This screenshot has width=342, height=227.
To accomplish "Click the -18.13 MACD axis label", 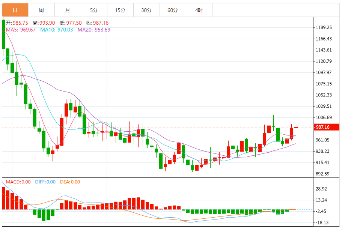I will tap(322, 222).
